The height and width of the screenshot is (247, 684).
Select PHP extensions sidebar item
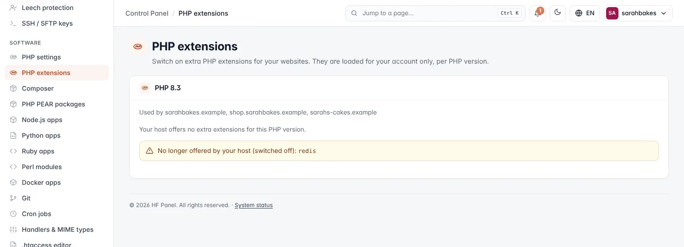coord(57,73)
